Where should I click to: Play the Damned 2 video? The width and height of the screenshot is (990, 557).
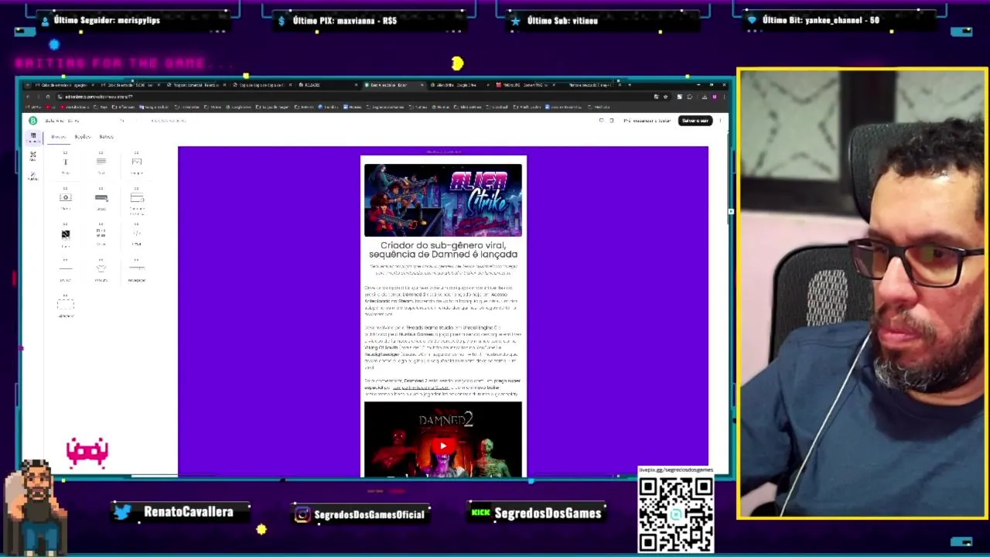pyautogui.click(x=443, y=445)
